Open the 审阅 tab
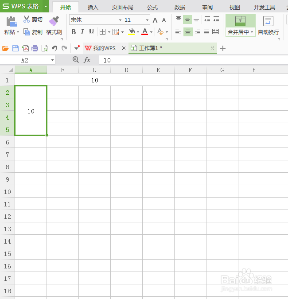The image size is (288, 299). [207, 7]
